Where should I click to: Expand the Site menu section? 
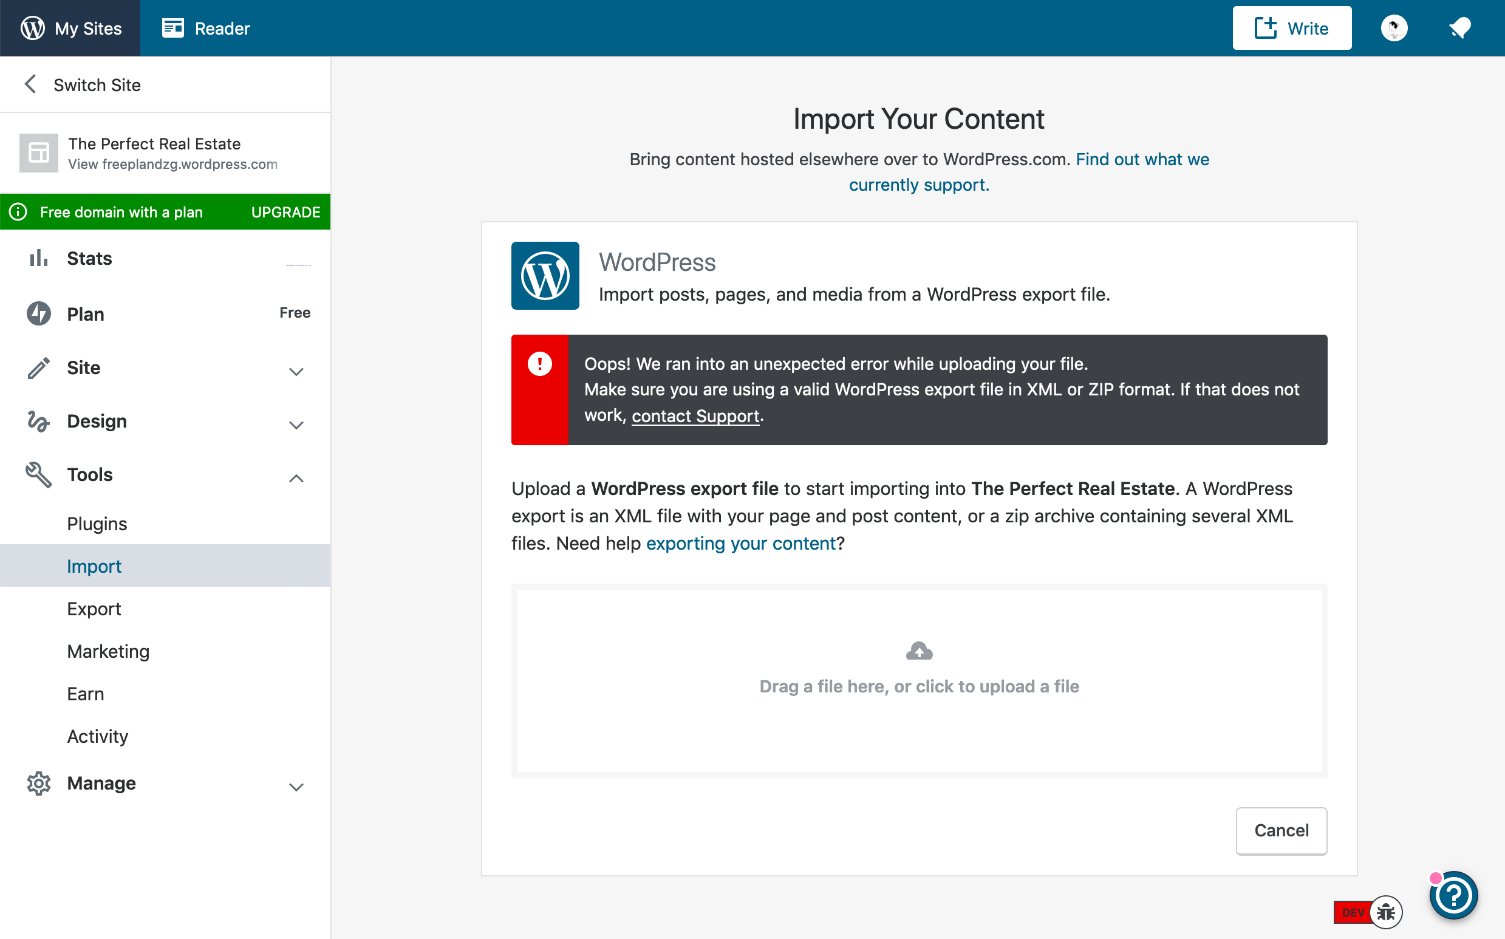[x=296, y=371]
